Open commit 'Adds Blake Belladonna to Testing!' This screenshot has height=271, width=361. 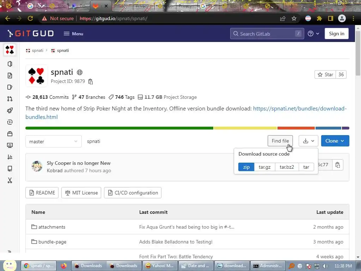click(176, 242)
